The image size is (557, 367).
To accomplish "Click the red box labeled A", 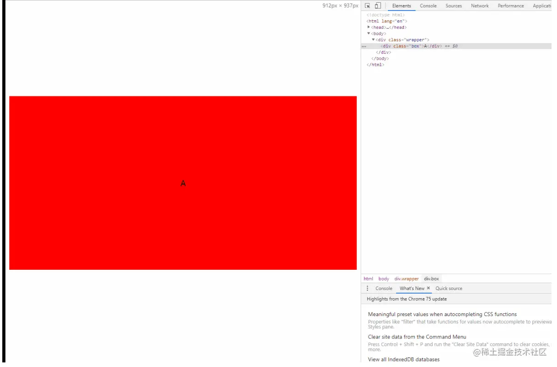I will point(182,183).
